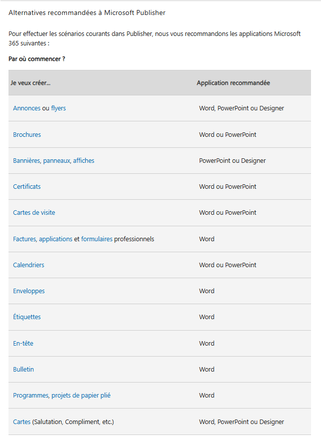Click 'Word' in the Étiquettes row

tap(207, 317)
